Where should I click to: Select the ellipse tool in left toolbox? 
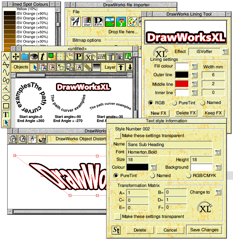click(6, 97)
